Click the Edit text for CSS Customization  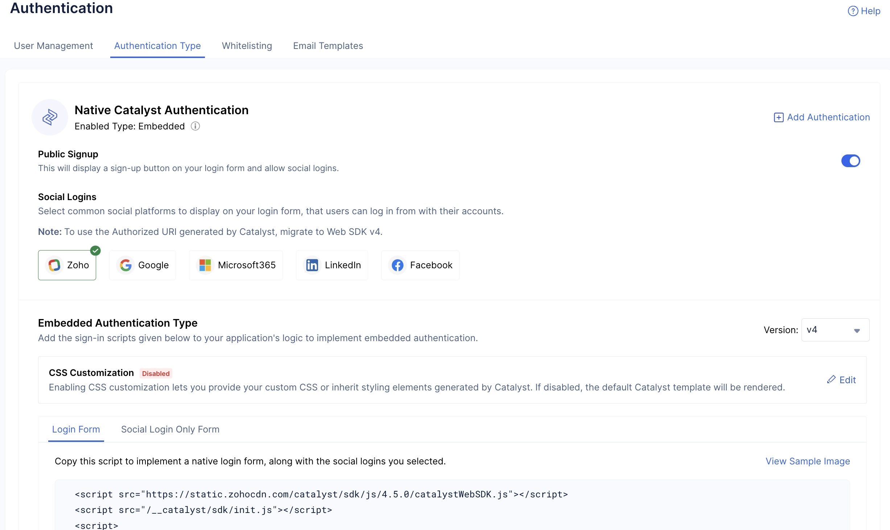coord(848,380)
